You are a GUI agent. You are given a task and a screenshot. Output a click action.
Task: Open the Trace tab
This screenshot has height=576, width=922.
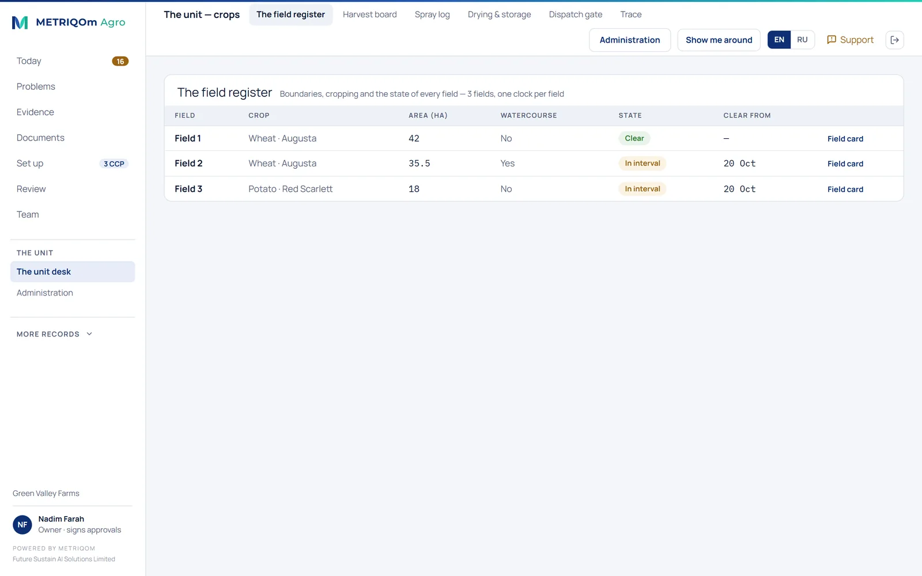(x=631, y=14)
